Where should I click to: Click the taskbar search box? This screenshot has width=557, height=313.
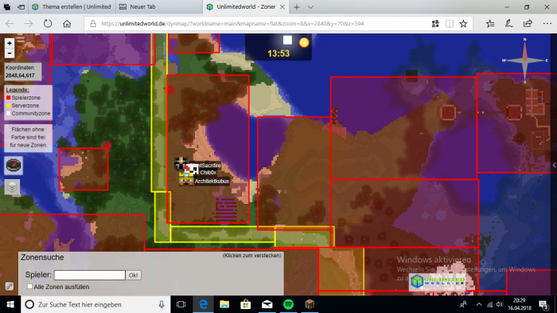click(x=96, y=304)
